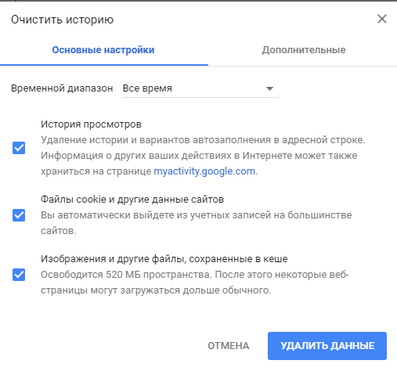
Task: Open the Временной диапазон time range dropdown
Action: tap(200, 88)
